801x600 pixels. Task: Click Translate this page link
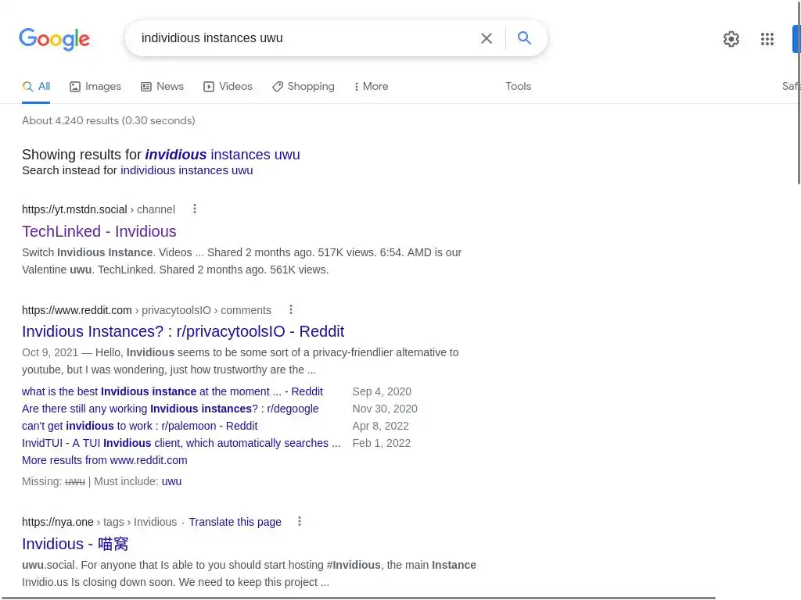(235, 522)
